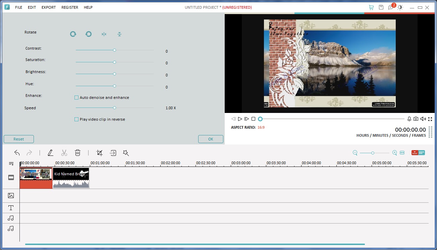Click the Edit pencil icon

pyautogui.click(x=51, y=152)
